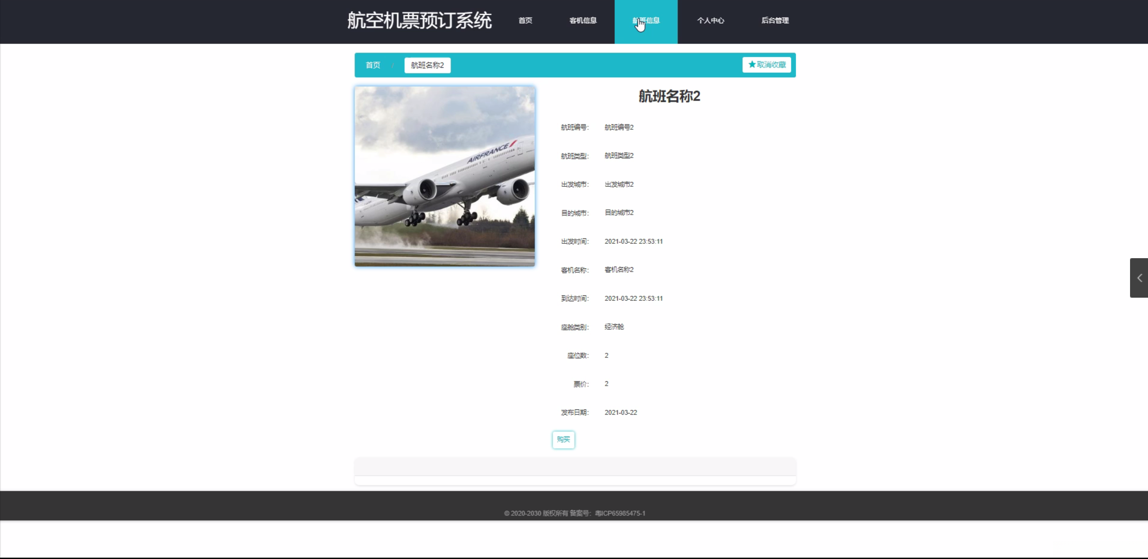Open the Air France airplane photo
The width and height of the screenshot is (1148, 559).
point(444,176)
